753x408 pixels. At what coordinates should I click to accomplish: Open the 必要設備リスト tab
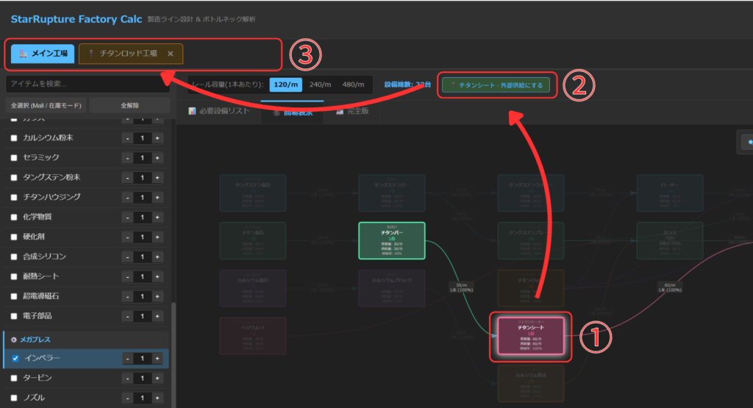pos(219,112)
